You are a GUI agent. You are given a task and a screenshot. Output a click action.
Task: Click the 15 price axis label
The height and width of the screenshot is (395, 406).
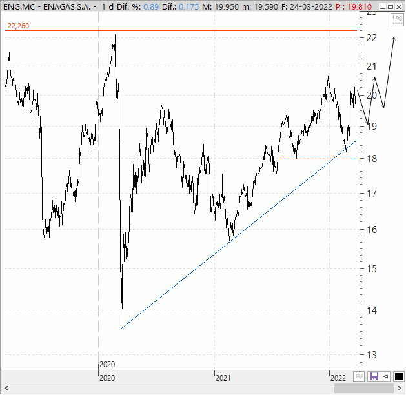point(372,269)
